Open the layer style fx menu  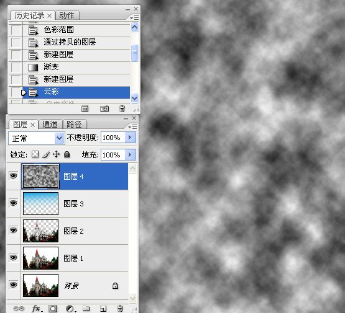click(37, 309)
